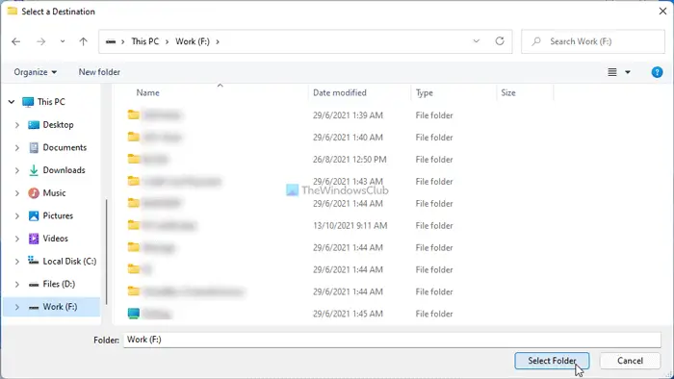Expand the Music tree node

pyautogui.click(x=17, y=193)
